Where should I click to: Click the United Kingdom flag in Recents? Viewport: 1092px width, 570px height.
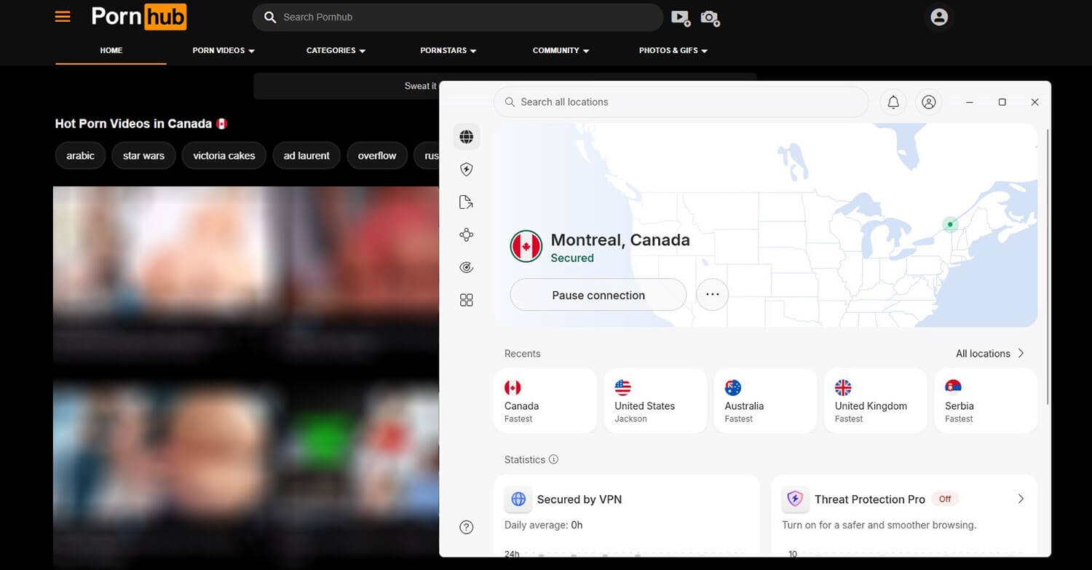click(x=843, y=387)
